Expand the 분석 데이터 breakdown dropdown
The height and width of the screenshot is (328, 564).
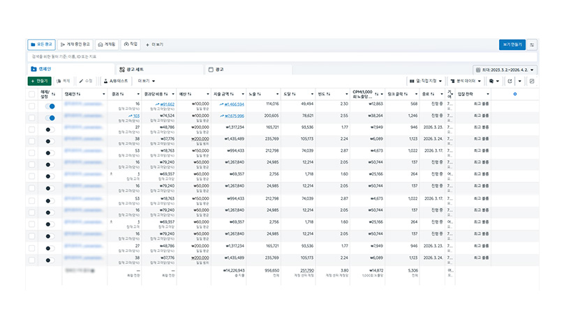tap(466, 81)
